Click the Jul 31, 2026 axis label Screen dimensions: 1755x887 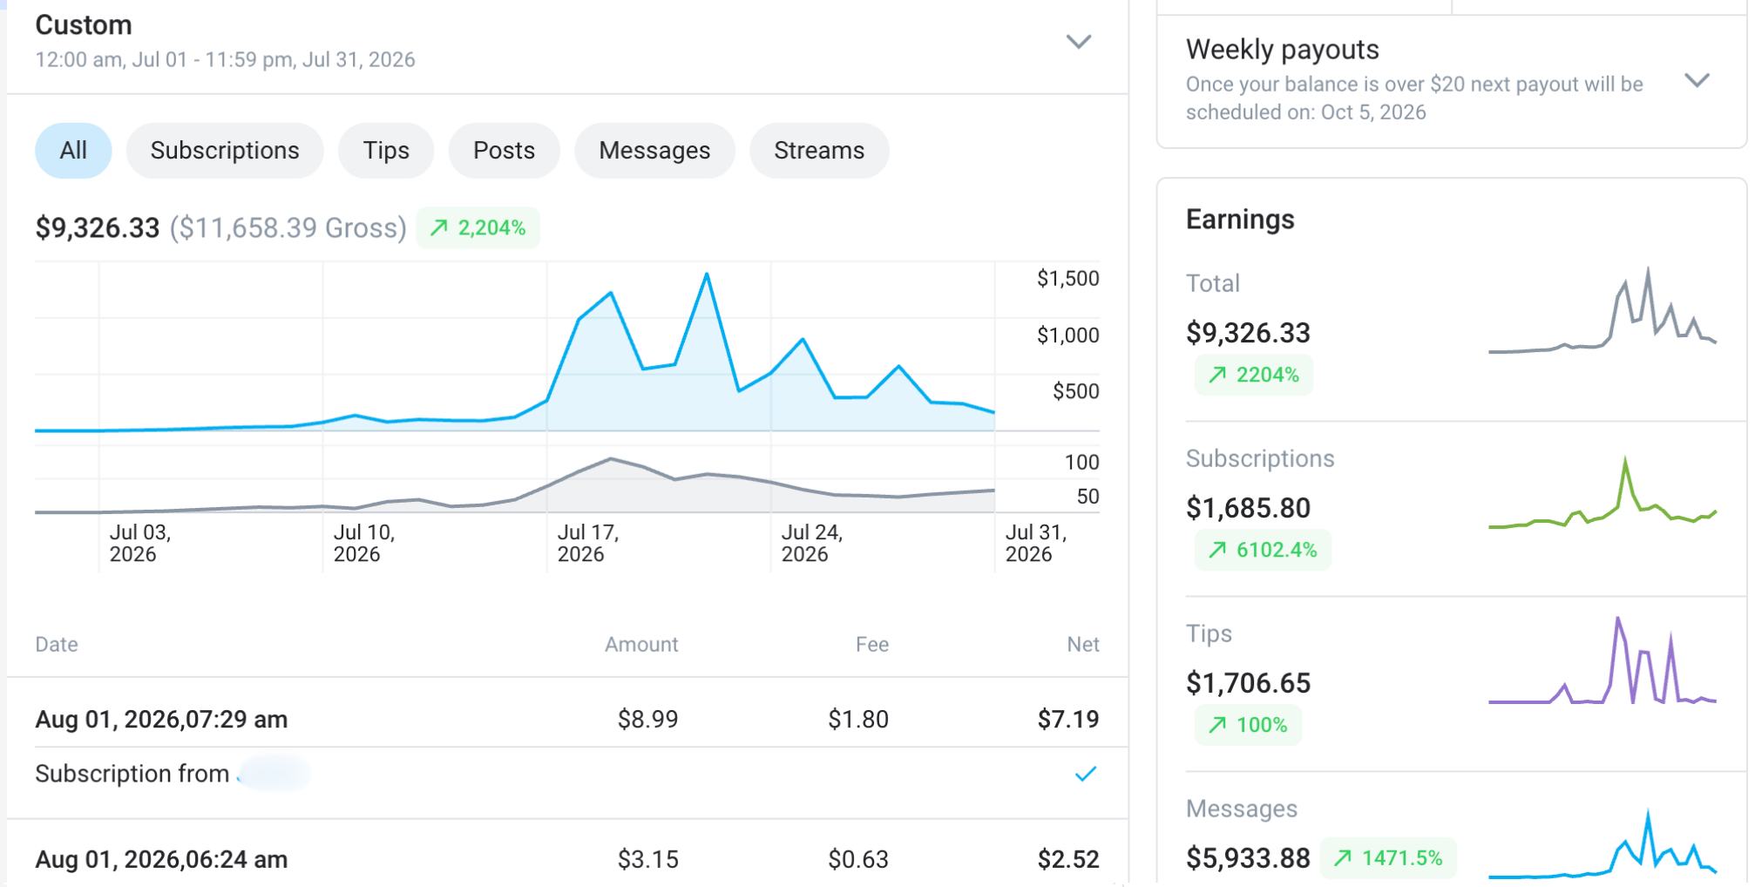coord(1036,543)
